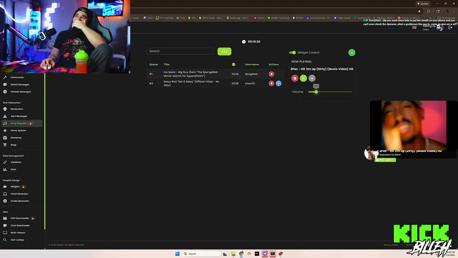Pause the now playing song
The image size is (458, 258).
[x=312, y=78]
